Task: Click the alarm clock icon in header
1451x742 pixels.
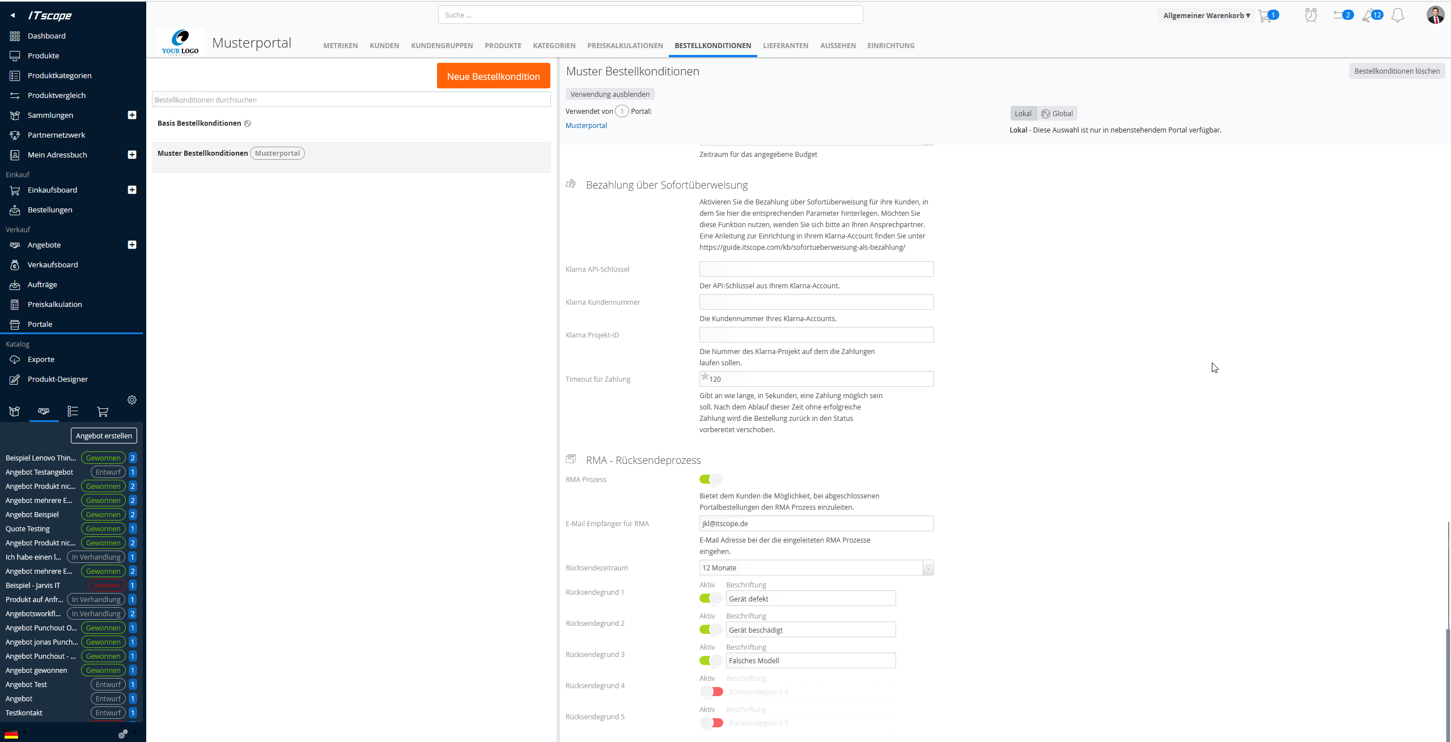Action: coord(1311,15)
